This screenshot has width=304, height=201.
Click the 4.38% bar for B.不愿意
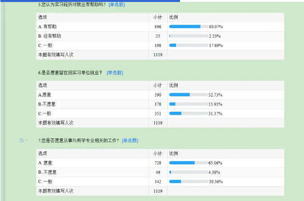pyautogui.click(x=188, y=172)
